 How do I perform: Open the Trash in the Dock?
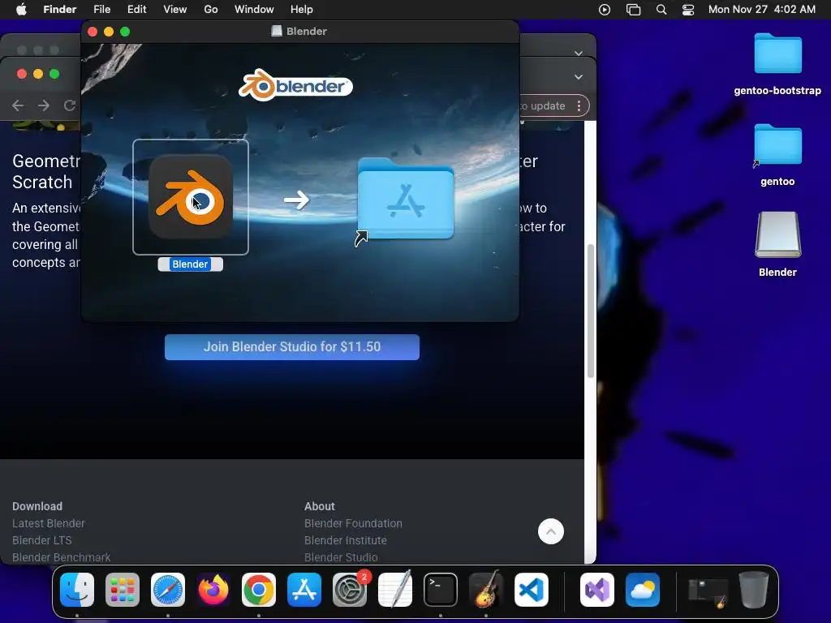pos(754,590)
